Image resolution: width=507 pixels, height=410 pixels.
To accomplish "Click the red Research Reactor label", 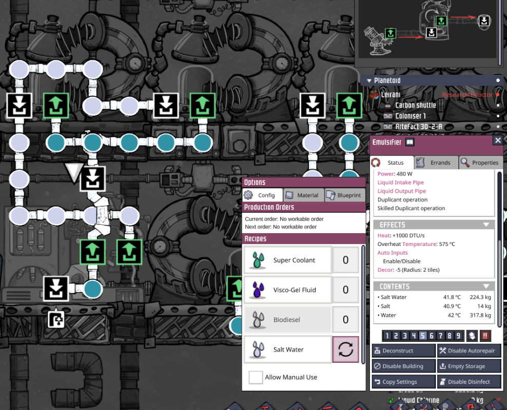I will click(467, 95).
